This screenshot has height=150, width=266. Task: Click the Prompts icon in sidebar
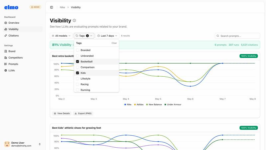(x=6, y=64)
